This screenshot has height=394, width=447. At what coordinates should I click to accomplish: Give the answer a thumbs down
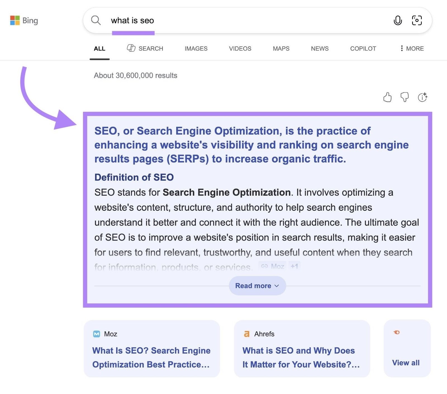click(405, 97)
